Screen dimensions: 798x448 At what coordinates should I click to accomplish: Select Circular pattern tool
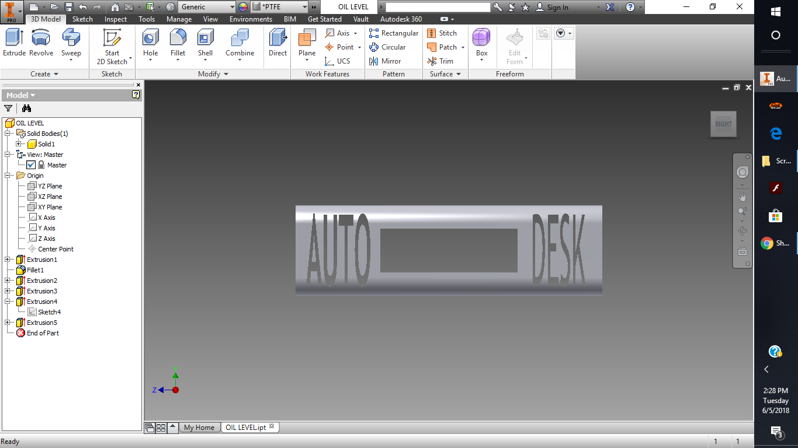[x=387, y=47]
